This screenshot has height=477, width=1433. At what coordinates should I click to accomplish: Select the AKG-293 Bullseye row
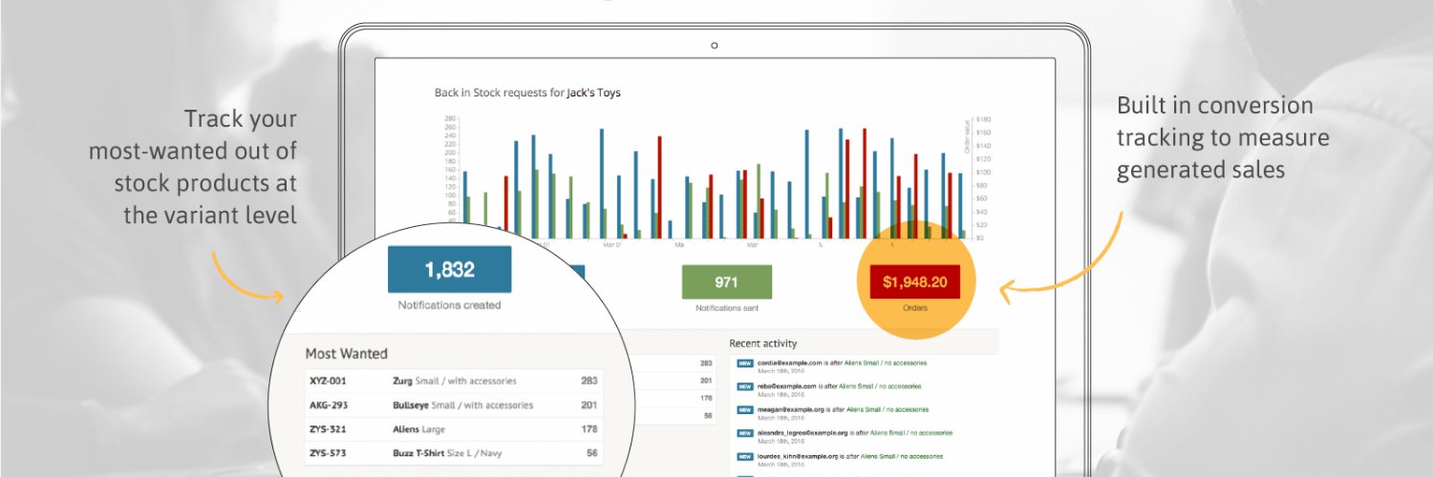(x=454, y=404)
